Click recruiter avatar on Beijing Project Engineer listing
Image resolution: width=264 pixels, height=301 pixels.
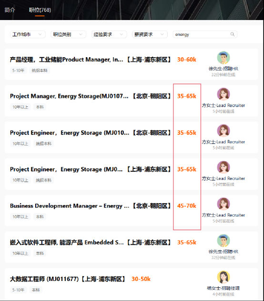point(223,131)
